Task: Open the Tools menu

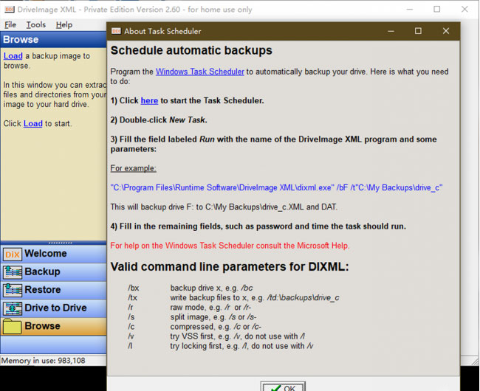Action: point(36,25)
